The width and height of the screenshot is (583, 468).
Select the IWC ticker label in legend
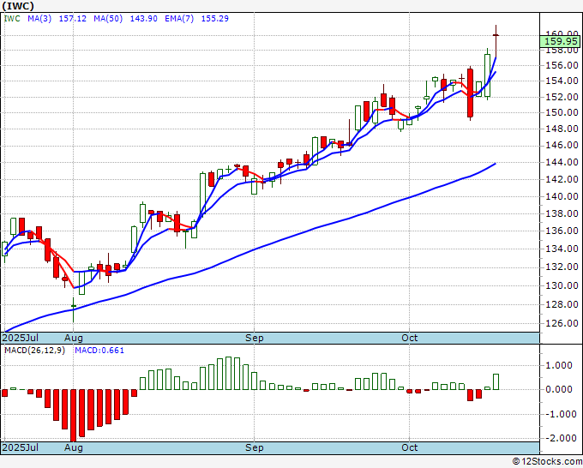coord(12,19)
